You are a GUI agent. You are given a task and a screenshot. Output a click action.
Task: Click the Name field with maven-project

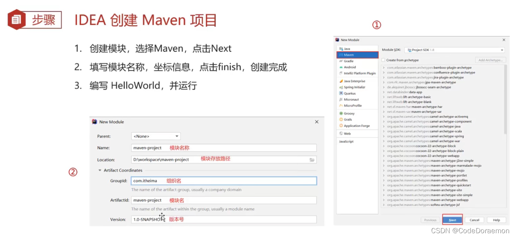coord(224,148)
